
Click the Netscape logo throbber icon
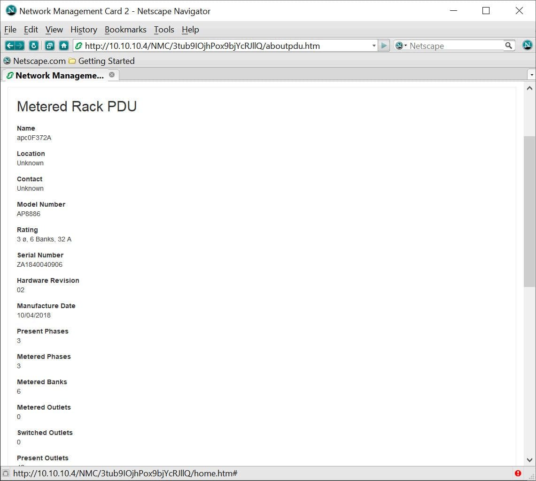pyautogui.click(x=527, y=46)
